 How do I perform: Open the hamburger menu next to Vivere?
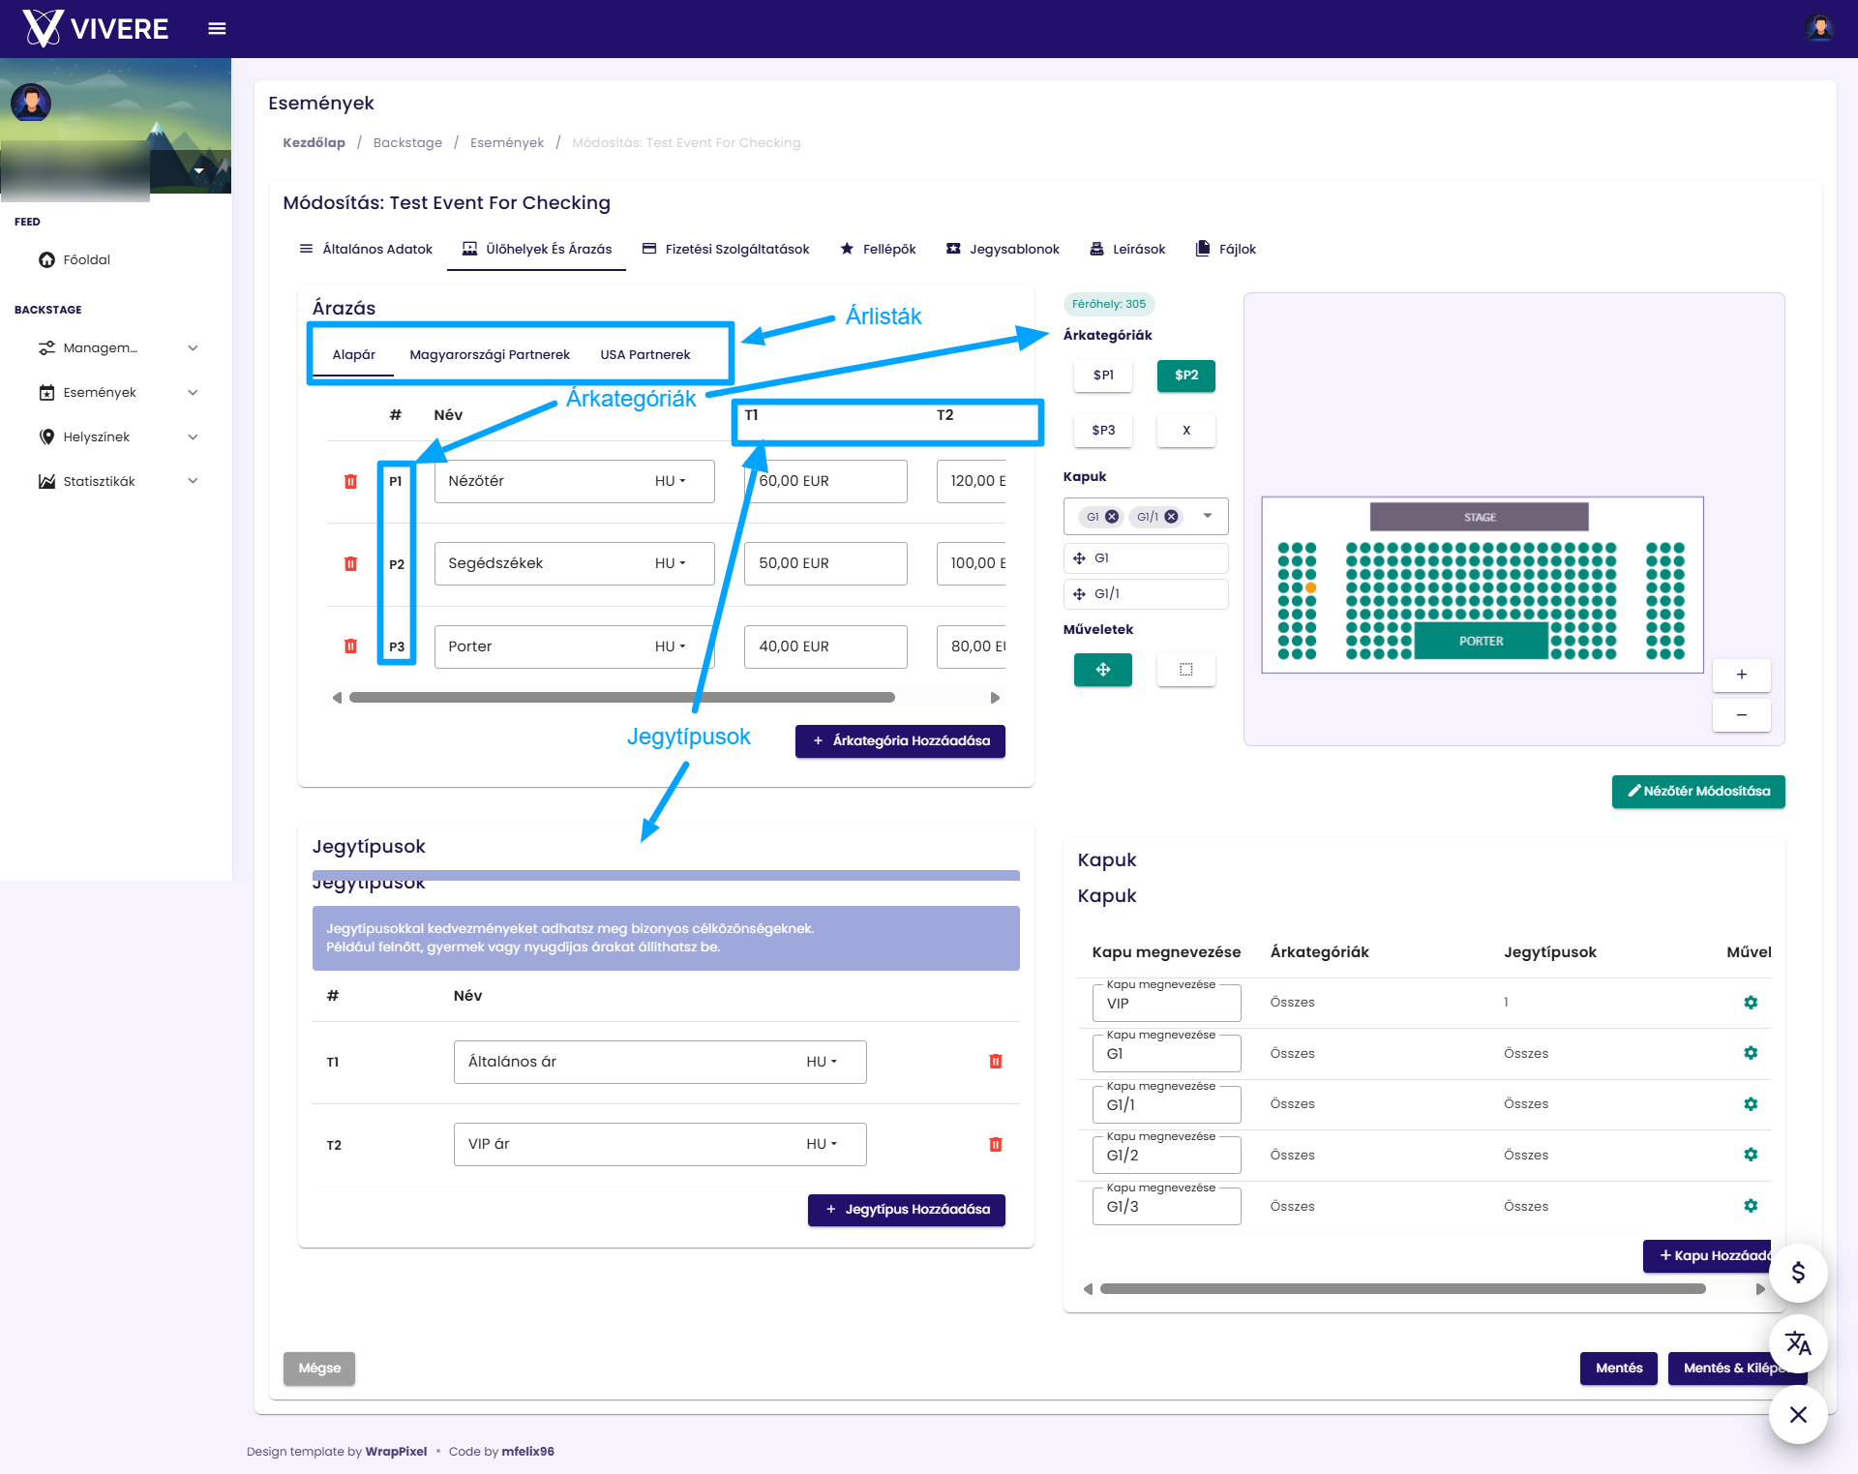(217, 29)
